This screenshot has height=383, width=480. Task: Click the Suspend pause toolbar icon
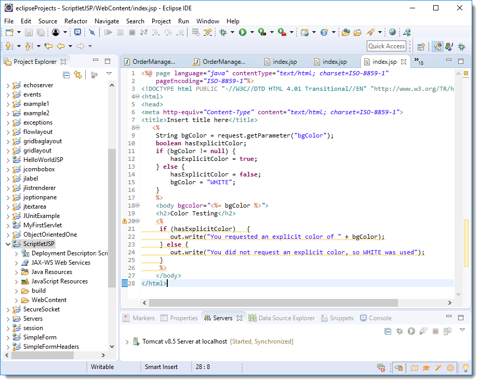pos(121,32)
